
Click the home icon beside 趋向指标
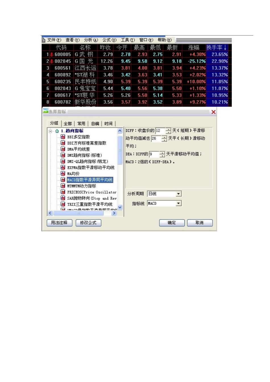(57, 131)
